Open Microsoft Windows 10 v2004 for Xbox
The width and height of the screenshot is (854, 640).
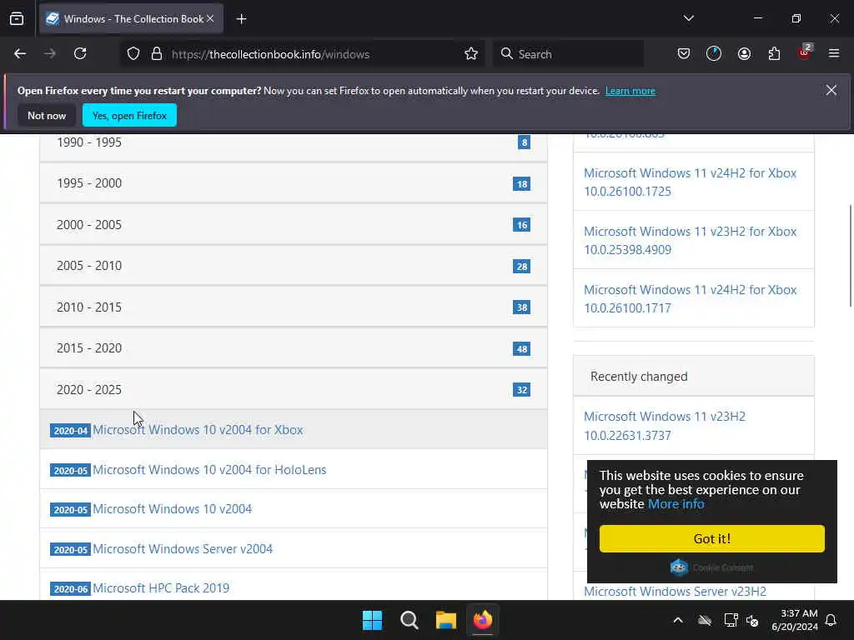198,430
